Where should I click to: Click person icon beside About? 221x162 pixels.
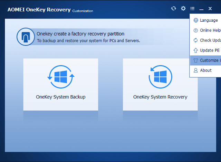[x=196, y=70]
